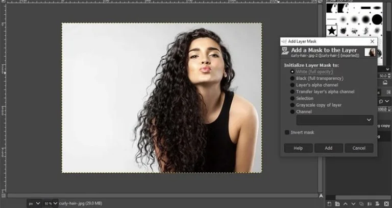Raise the layer with up arrow
This screenshot has width=392, height=208.
tap(345, 204)
